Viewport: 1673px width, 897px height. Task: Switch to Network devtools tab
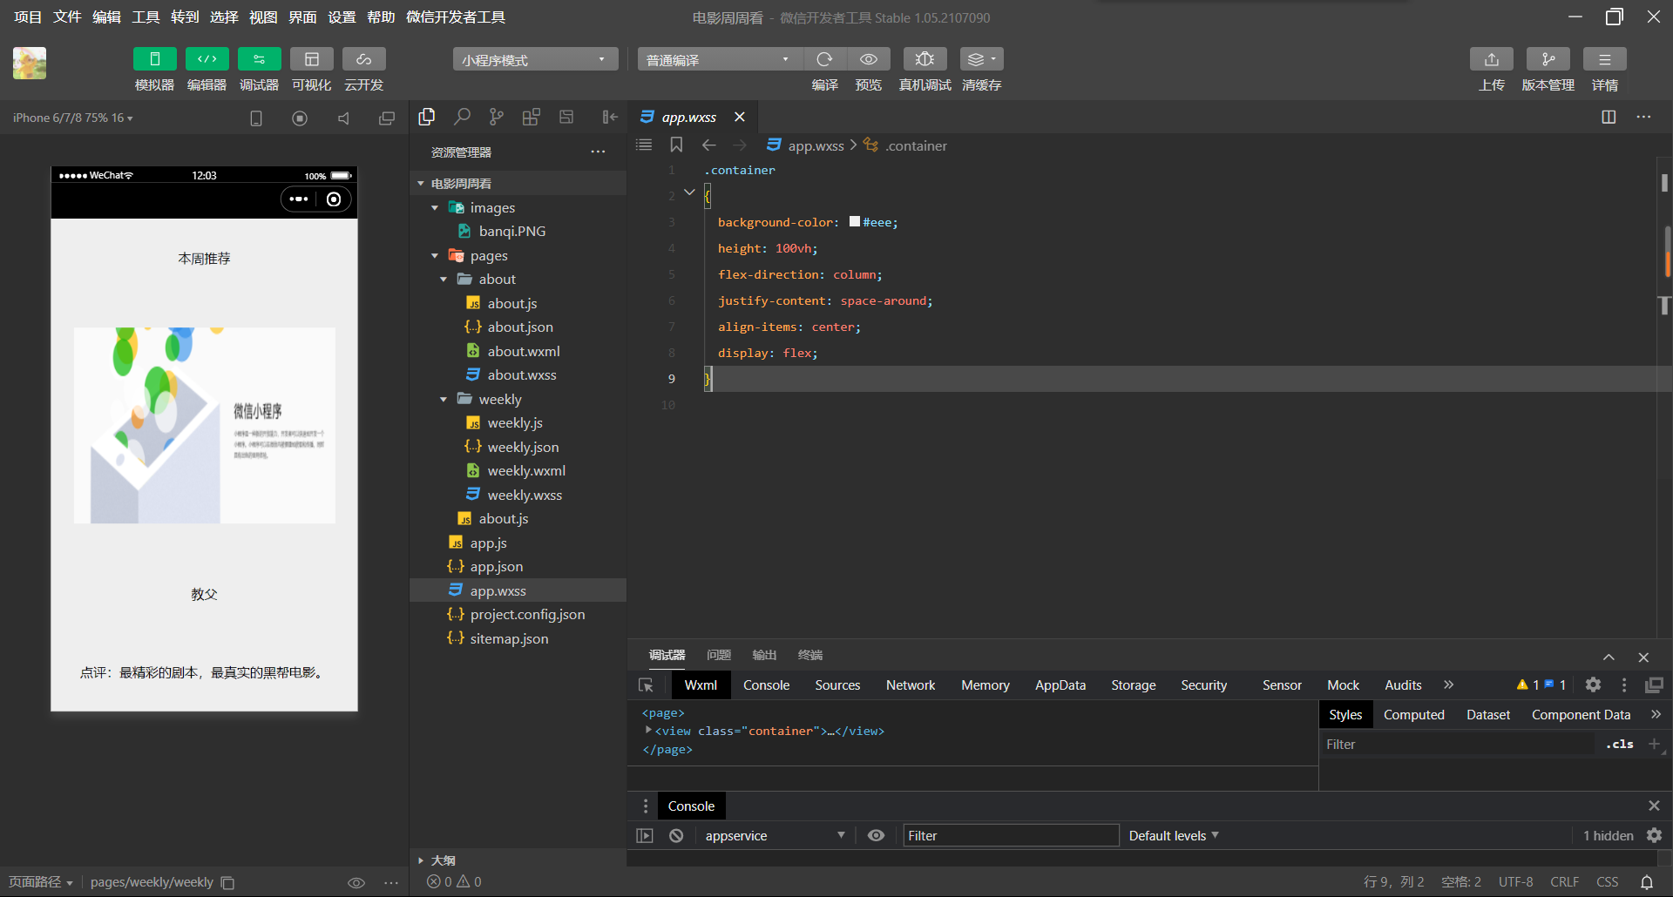point(911,685)
